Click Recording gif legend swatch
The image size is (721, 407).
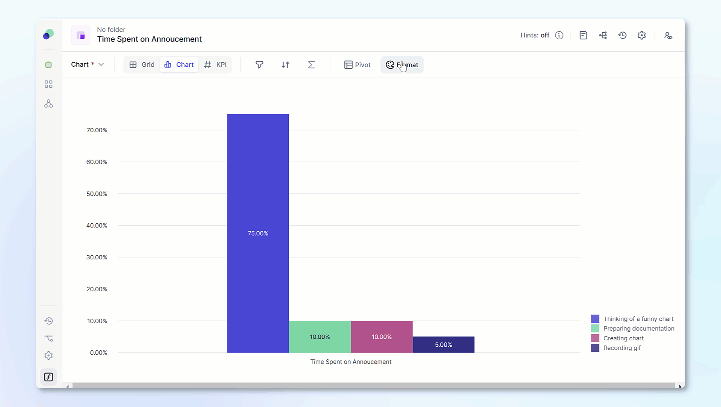coord(595,348)
